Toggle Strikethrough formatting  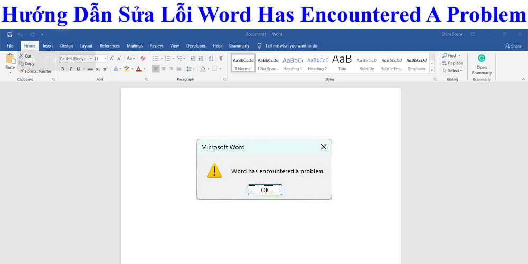[90, 69]
